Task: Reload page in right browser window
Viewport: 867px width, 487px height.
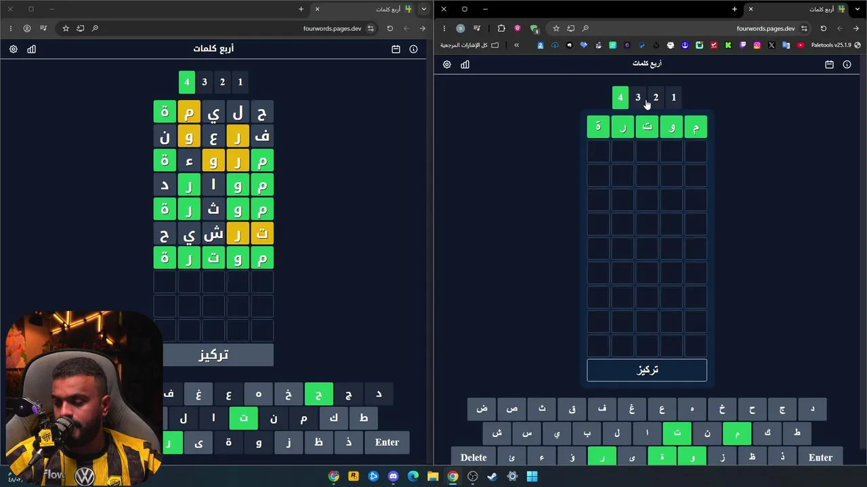Action: pyautogui.click(x=823, y=28)
